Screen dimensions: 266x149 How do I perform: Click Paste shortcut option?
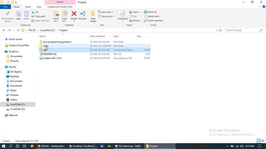(x=40, y=21)
